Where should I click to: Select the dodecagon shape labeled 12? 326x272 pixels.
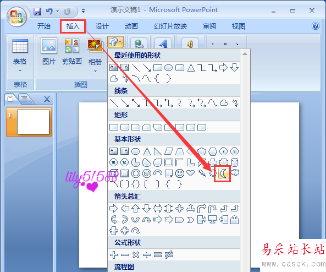(x=125, y=162)
